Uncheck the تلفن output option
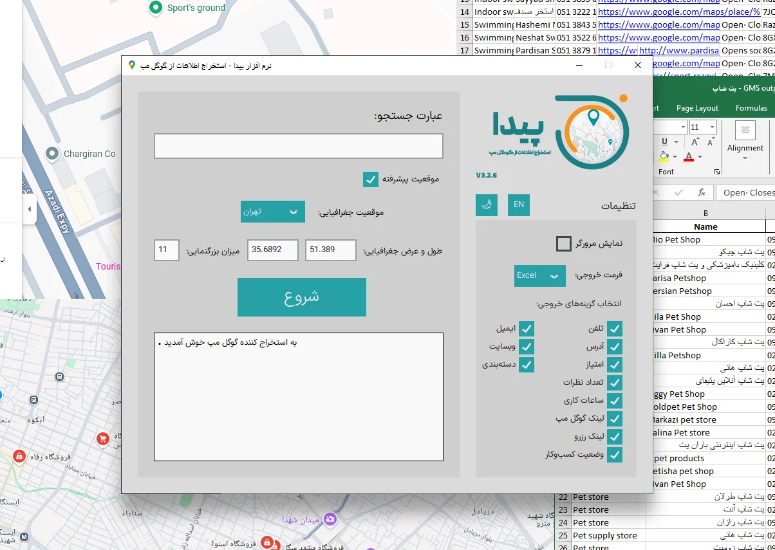Viewport: 775px width, 550px height. (615, 329)
